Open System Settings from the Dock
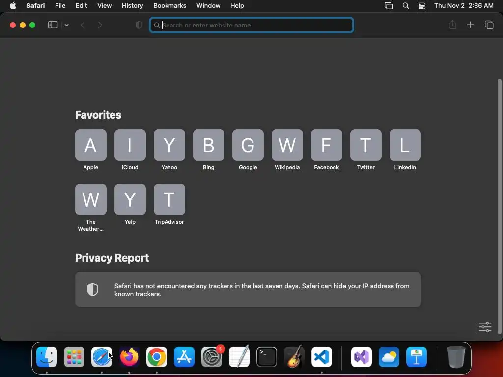Image resolution: width=503 pixels, height=377 pixels. click(x=212, y=357)
